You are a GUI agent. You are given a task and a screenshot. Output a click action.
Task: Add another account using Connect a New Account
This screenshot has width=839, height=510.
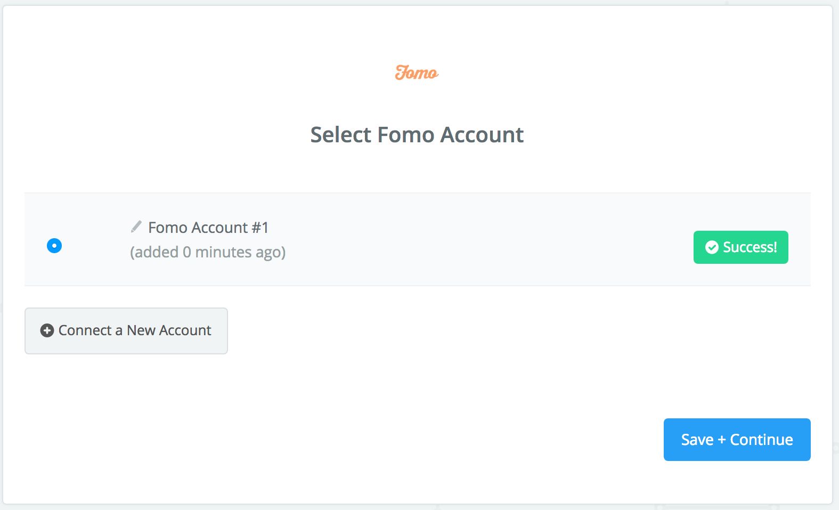click(126, 331)
